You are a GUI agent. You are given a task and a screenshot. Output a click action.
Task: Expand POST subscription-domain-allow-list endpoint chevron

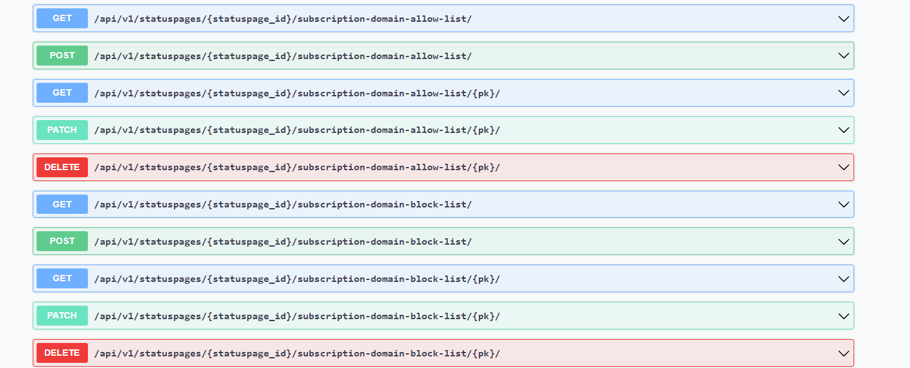844,56
